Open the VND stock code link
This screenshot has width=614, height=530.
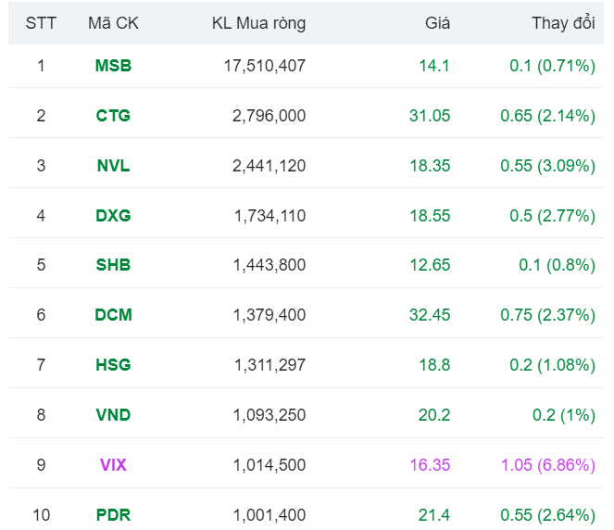[x=113, y=415]
